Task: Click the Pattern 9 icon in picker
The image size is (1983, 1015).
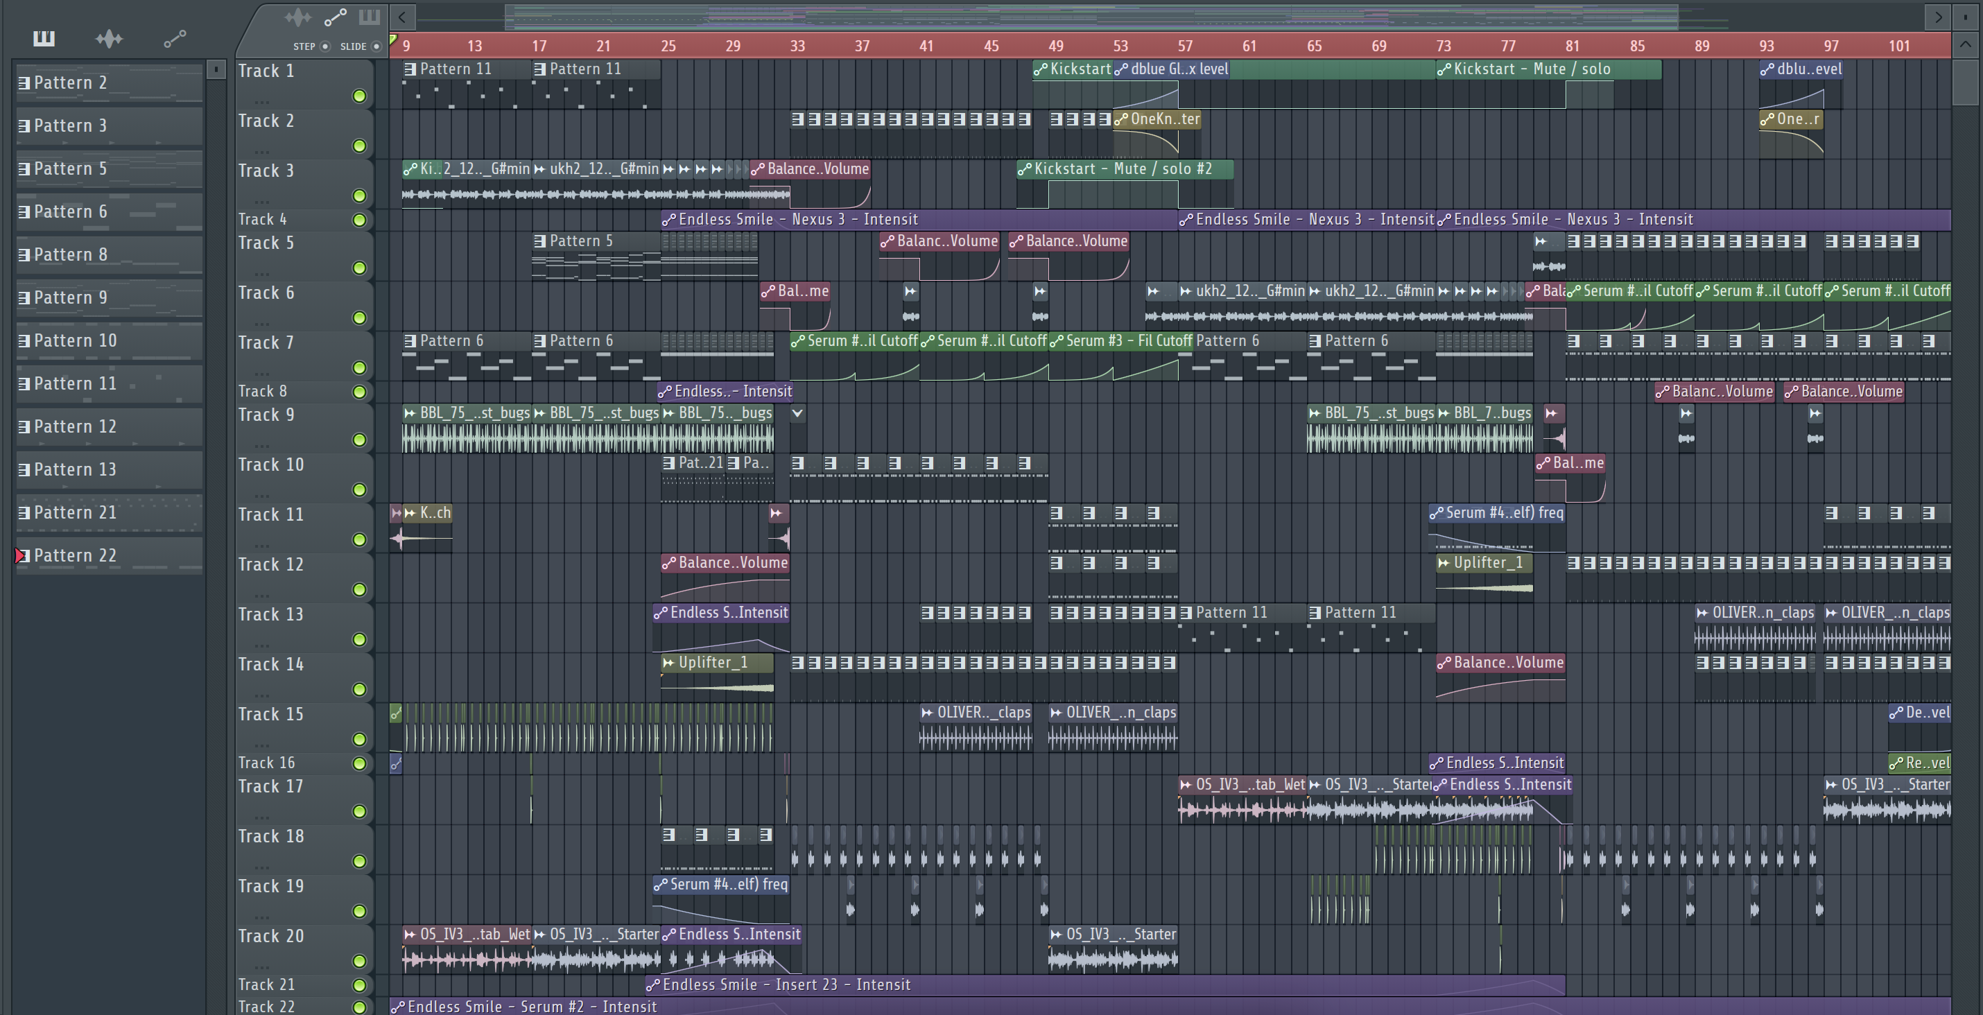Action: coord(24,298)
